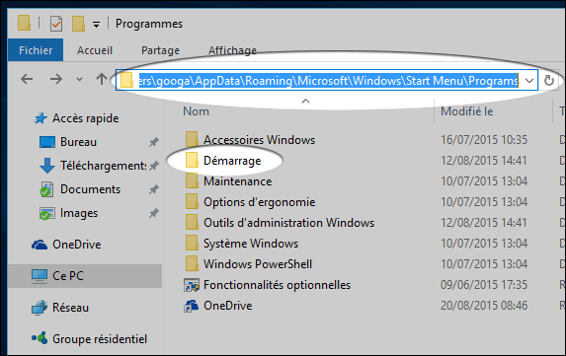This screenshot has height=356, width=566.
Task: Click the Back arrow navigation button
Action: 27,79
